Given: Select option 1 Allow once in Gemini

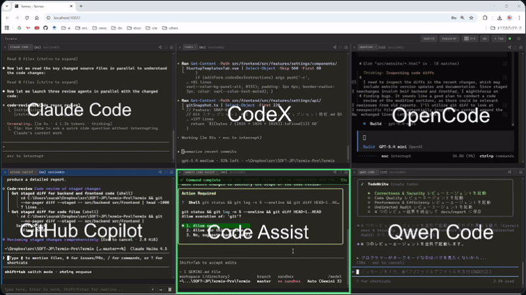Looking at the screenshot, I should [x=215, y=226].
